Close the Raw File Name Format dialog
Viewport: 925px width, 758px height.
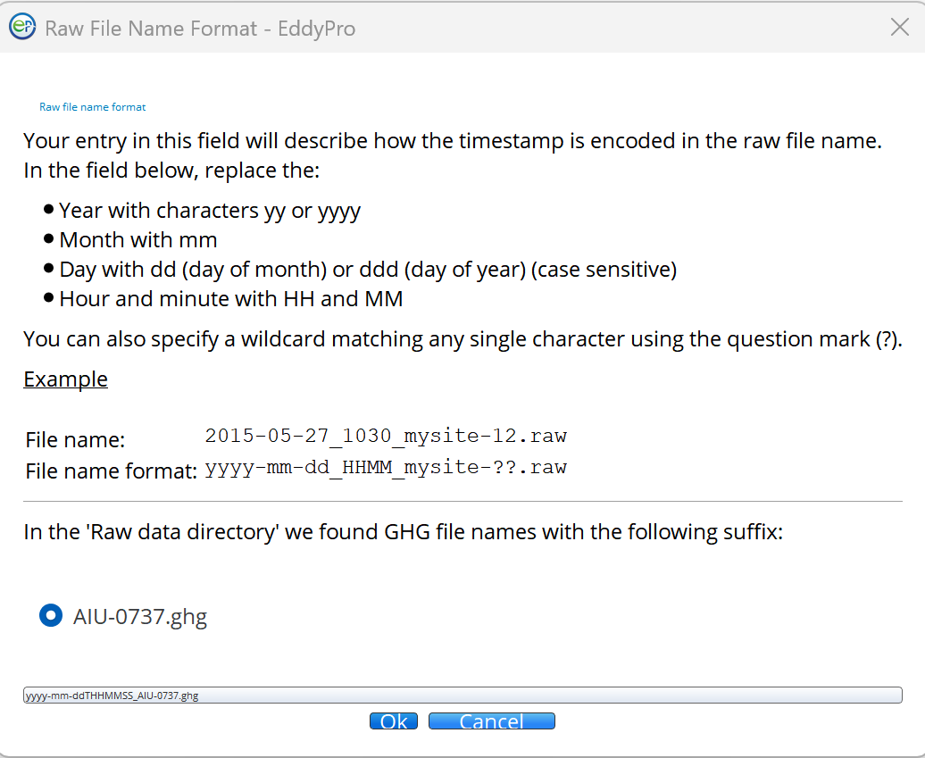coord(900,28)
